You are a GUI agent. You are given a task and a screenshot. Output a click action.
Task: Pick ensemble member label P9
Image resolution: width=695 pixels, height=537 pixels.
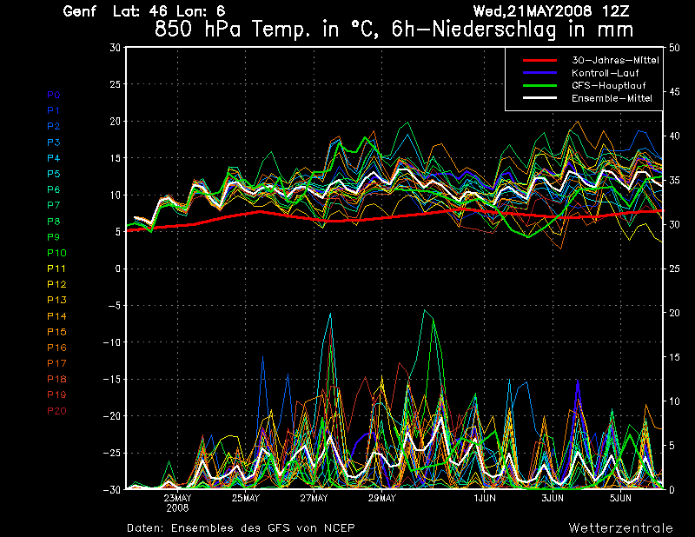[54, 237]
